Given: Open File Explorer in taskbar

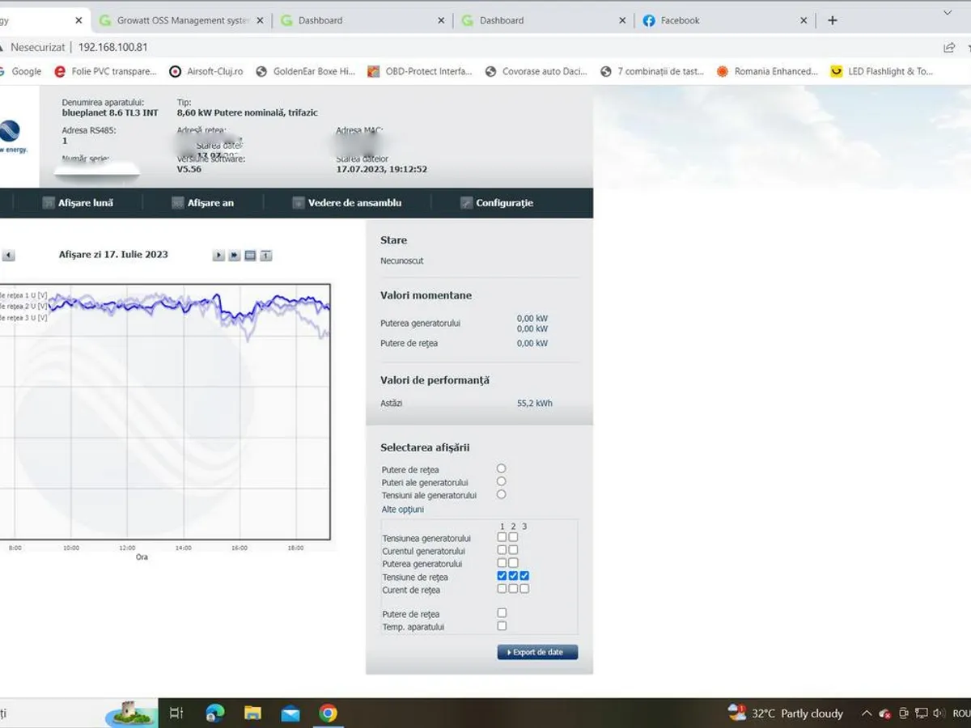Looking at the screenshot, I should click(252, 713).
